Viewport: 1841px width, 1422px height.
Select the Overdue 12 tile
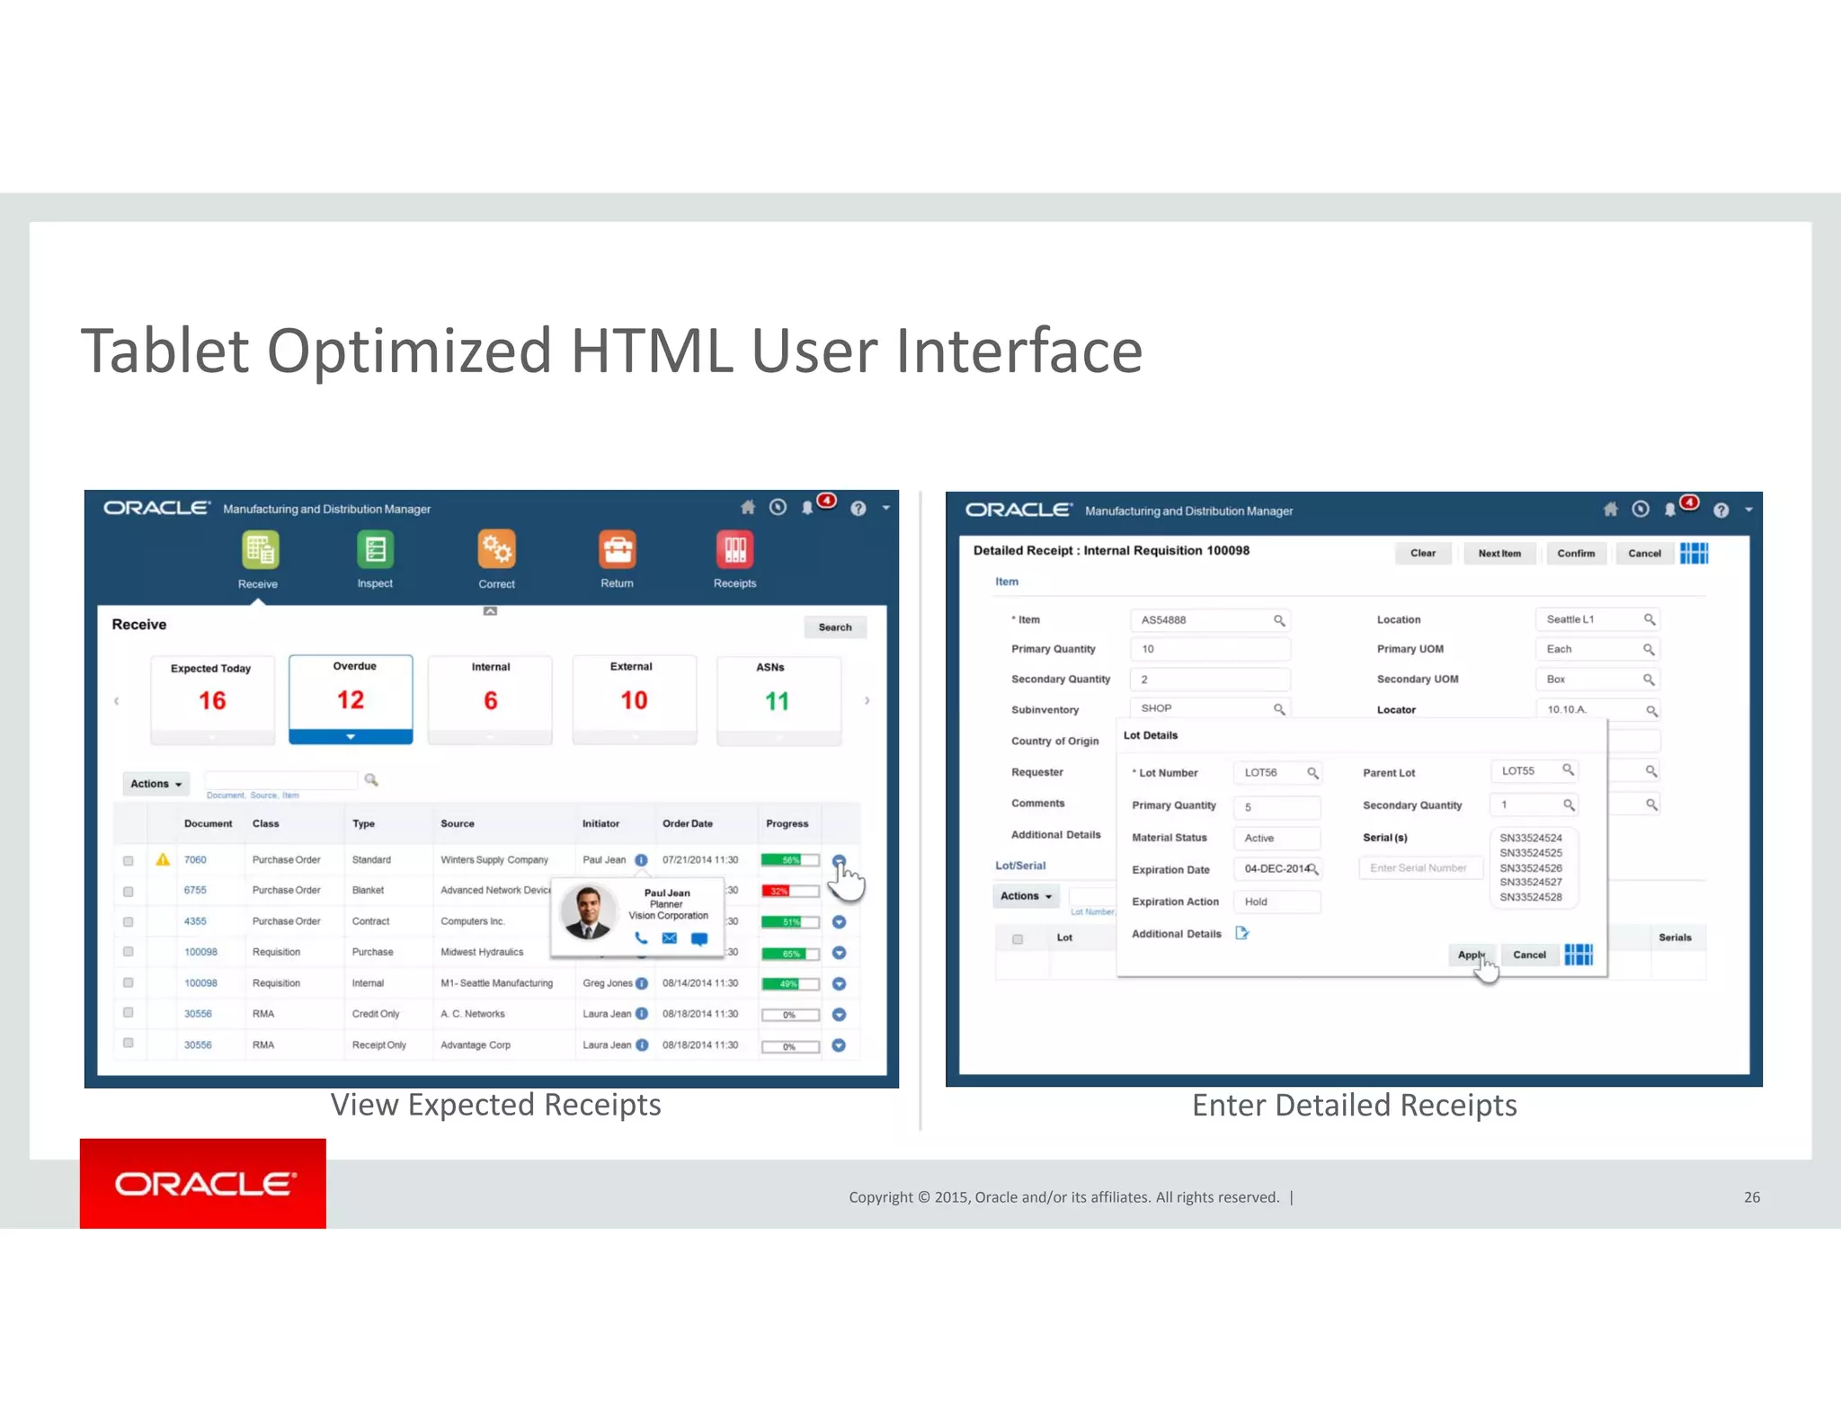(x=351, y=699)
